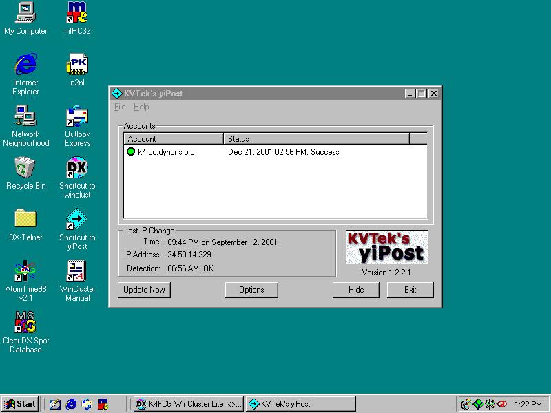This screenshot has width=551, height=413.
Task: Select the Shortcut to yiPost desktop icon
Action: [x=76, y=220]
